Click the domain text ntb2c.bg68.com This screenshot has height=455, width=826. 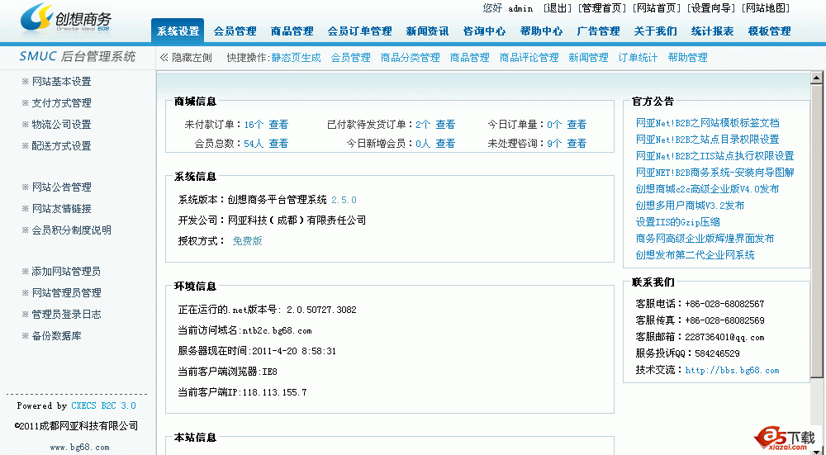point(277,331)
